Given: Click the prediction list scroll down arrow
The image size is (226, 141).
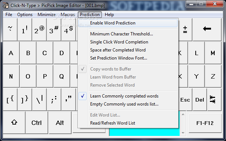Looking at the screenshot, I should pyautogui.click(x=183, y=133).
